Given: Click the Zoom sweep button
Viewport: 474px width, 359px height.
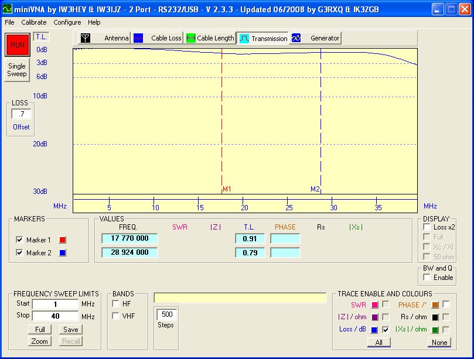Looking at the screenshot, I should point(40,341).
